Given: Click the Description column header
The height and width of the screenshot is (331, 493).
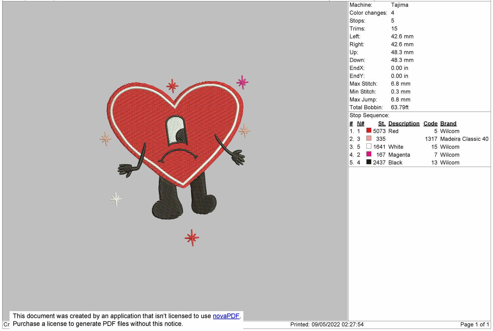Looking at the screenshot, I should coord(404,124).
